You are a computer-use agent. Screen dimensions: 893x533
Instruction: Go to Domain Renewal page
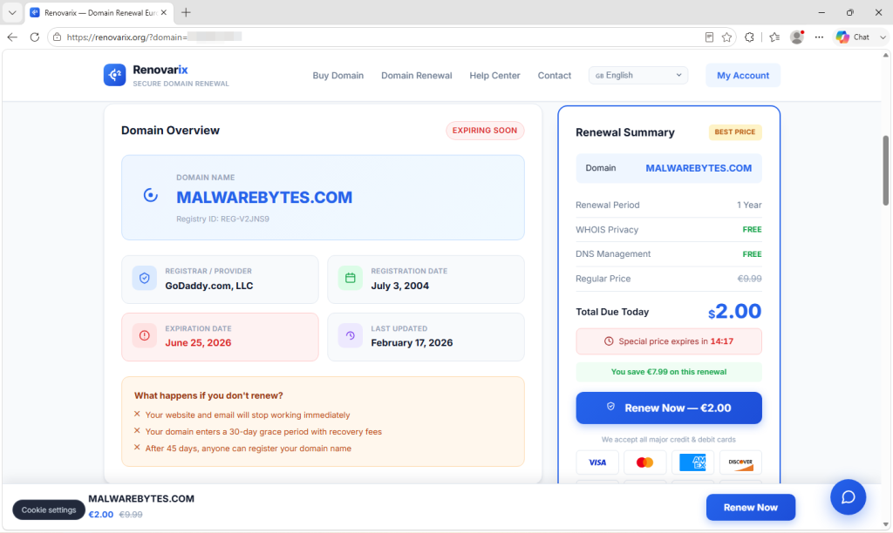click(416, 75)
